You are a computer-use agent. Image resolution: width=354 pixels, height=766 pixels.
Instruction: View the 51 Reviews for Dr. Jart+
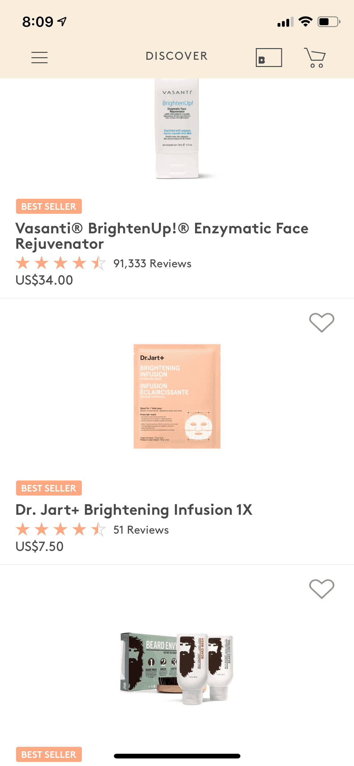pos(141,530)
